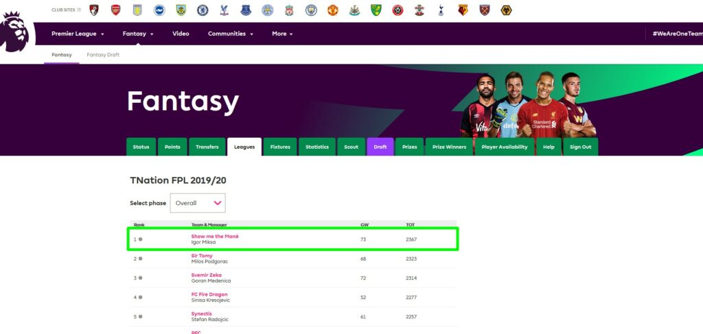Click the Norwich City badge
The width and height of the screenshot is (703, 334).
376,10
